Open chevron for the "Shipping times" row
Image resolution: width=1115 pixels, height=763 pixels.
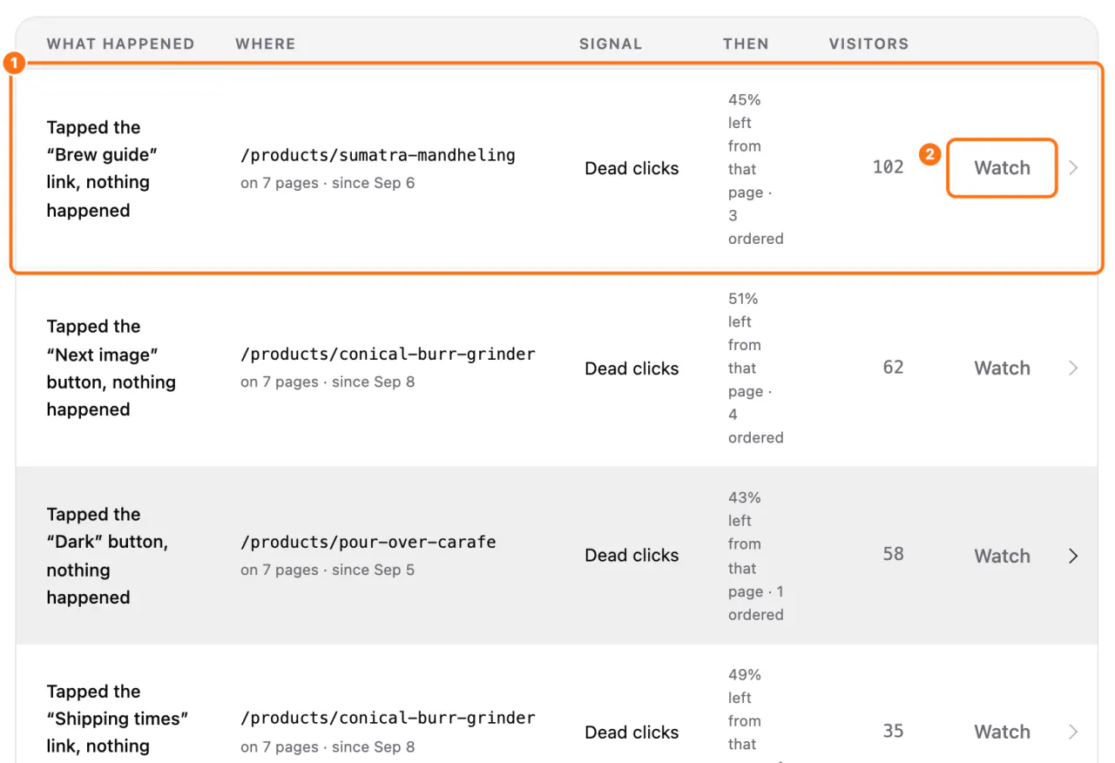tap(1073, 733)
